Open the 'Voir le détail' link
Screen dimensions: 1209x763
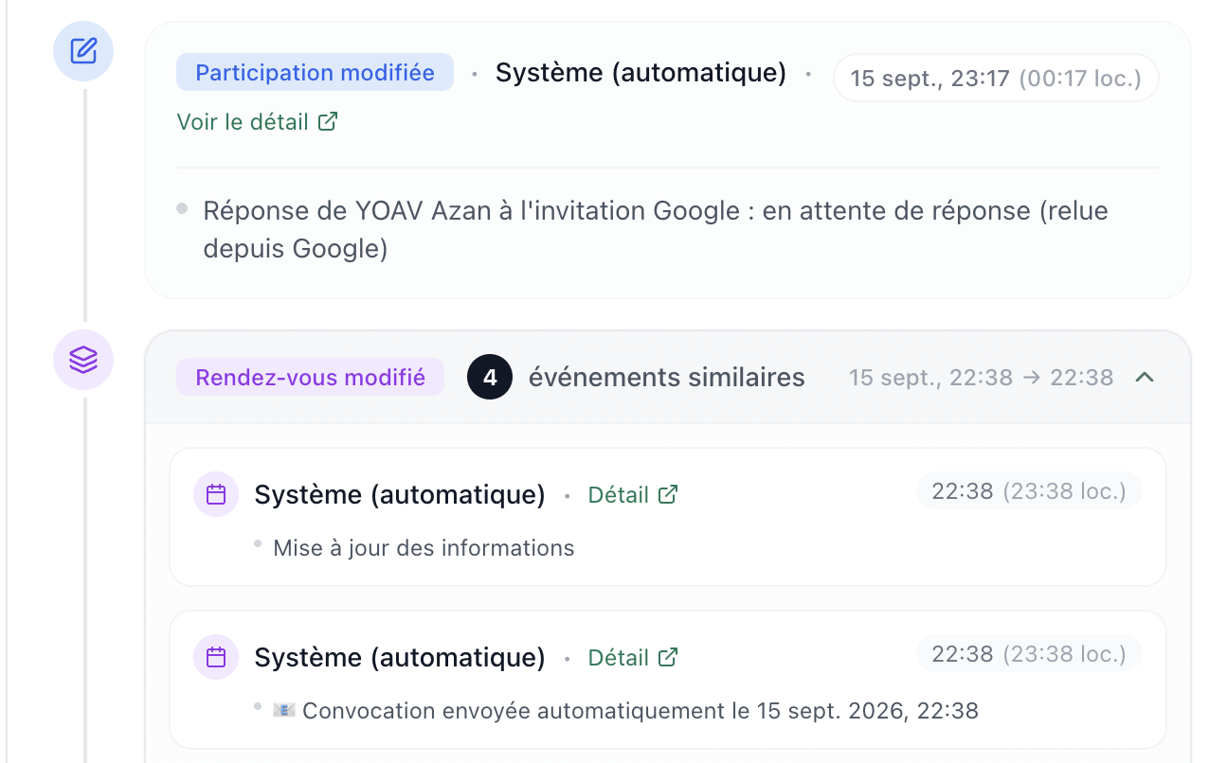point(257,122)
